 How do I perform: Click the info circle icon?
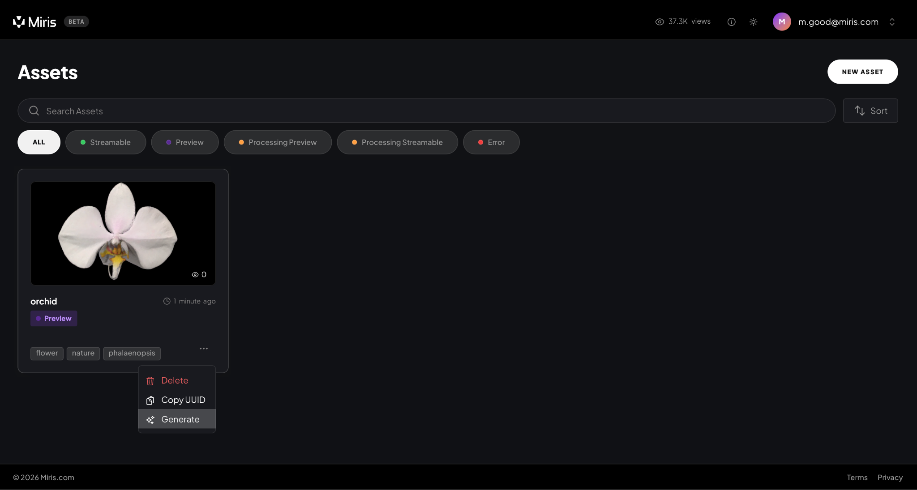pyautogui.click(x=731, y=22)
